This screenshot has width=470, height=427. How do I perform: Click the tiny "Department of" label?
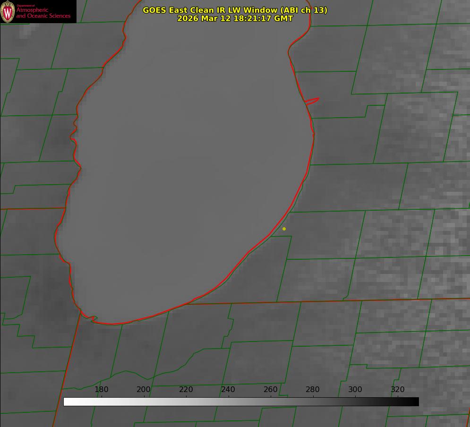[x=26, y=5]
